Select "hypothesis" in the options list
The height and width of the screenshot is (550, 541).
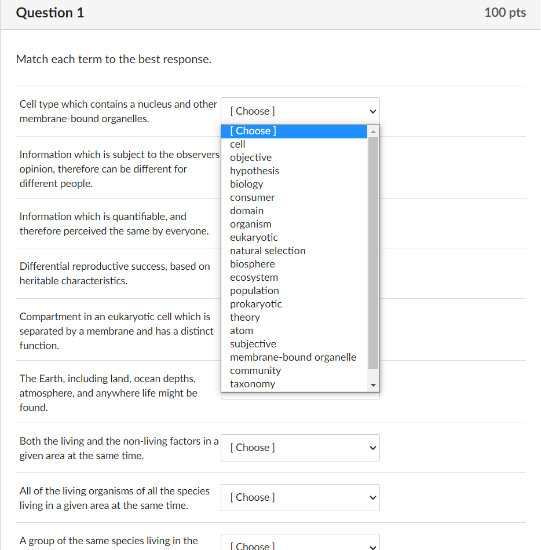(x=254, y=171)
